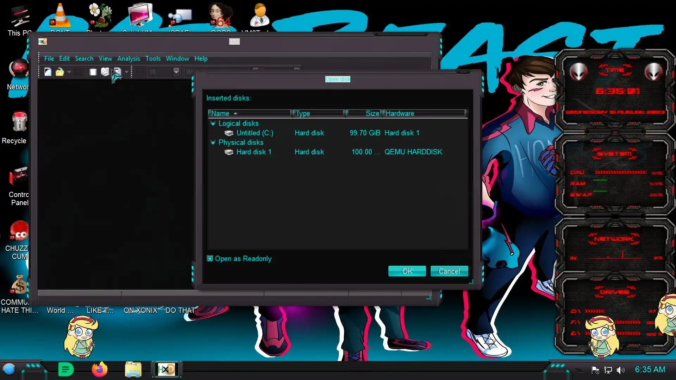Image resolution: width=676 pixels, height=380 pixels.
Task: Open the Tools menu
Action: click(x=153, y=58)
